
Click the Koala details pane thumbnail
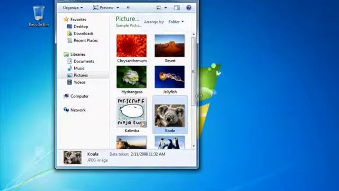point(73,157)
